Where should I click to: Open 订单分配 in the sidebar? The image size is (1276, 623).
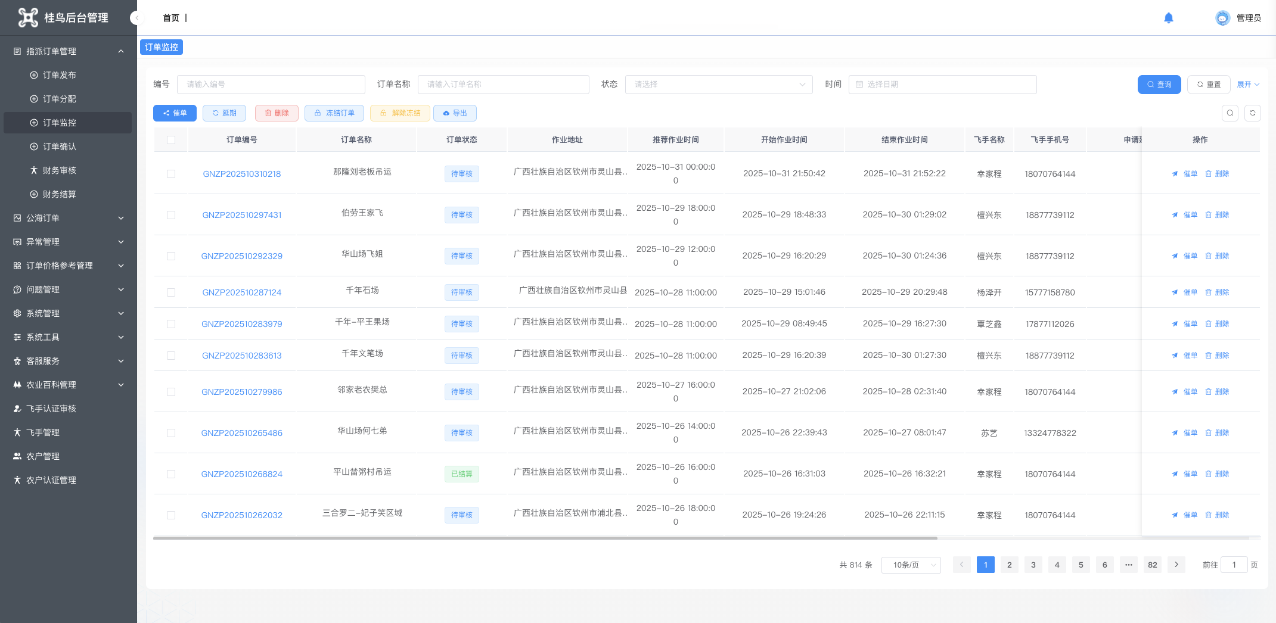click(60, 99)
